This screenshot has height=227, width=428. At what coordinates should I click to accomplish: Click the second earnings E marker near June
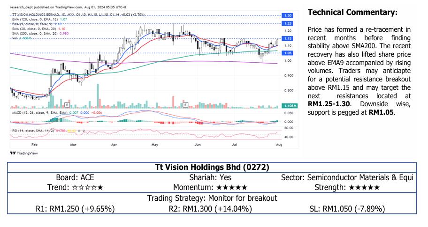coord(186,104)
